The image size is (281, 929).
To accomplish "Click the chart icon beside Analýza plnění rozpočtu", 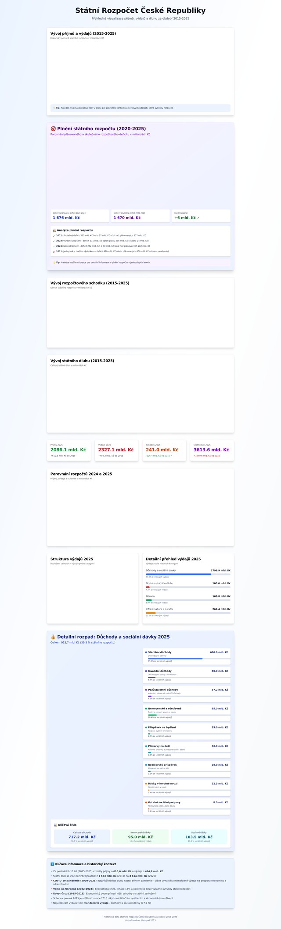I will pos(54,230).
